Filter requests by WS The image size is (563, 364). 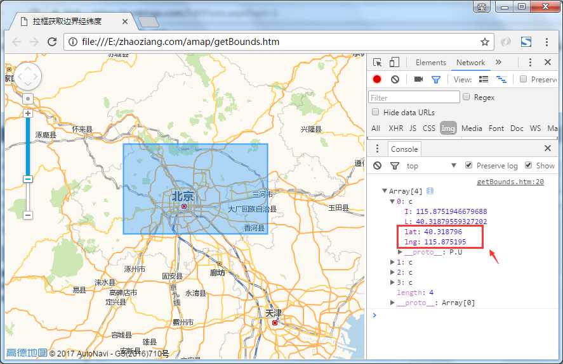(535, 129)
